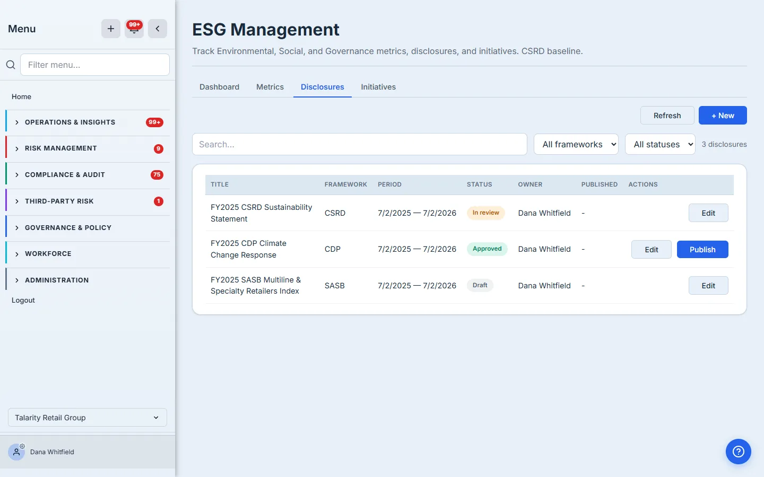Image resolution: width=764 pixels, height=477 pixels.
Task: Expand Administration section
Action: 88,280
